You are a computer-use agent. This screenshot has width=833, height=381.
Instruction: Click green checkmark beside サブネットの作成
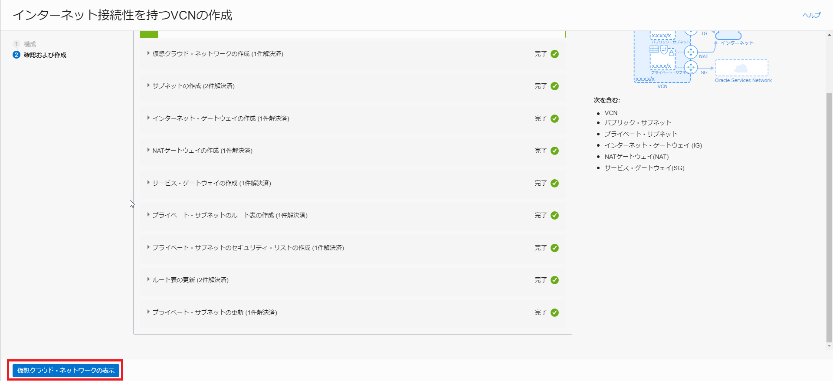pos(554,86)
